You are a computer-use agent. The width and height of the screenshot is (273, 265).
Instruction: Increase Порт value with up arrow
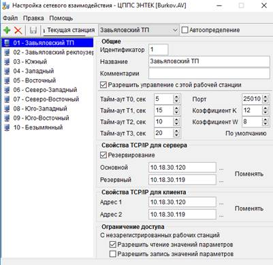click(x=266, y=97)
